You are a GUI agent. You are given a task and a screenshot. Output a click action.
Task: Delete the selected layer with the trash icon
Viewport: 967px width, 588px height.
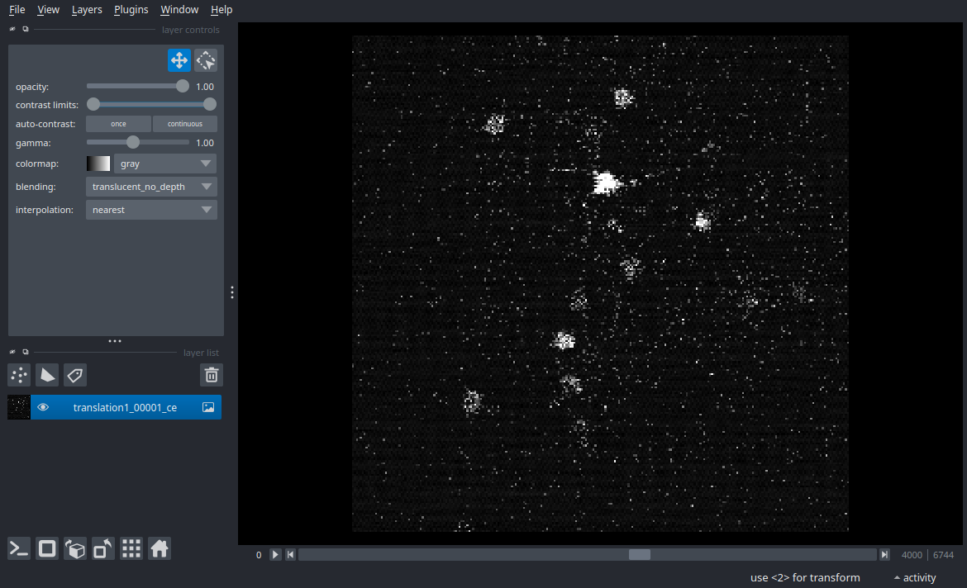click(x=211, y=375)
